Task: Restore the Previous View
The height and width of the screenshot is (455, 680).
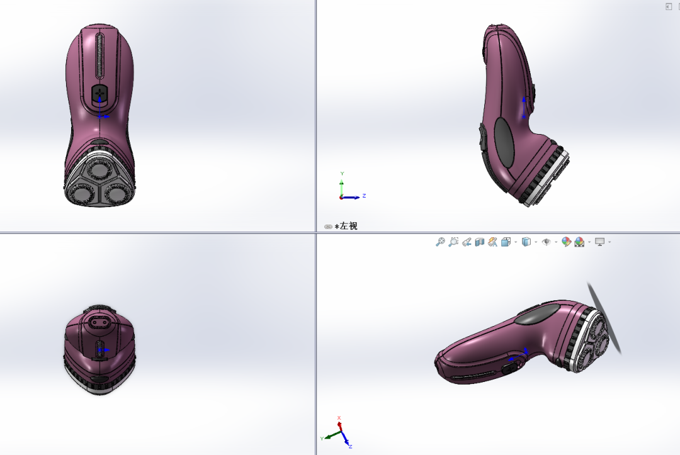Action: (467, 242)
